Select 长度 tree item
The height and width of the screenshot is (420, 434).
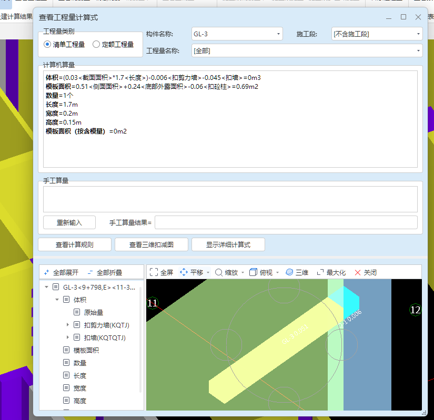[80, 375]
